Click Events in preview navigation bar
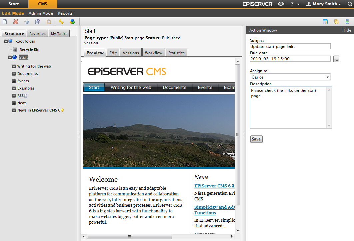The image size is (354, 241). coord(205,87)
